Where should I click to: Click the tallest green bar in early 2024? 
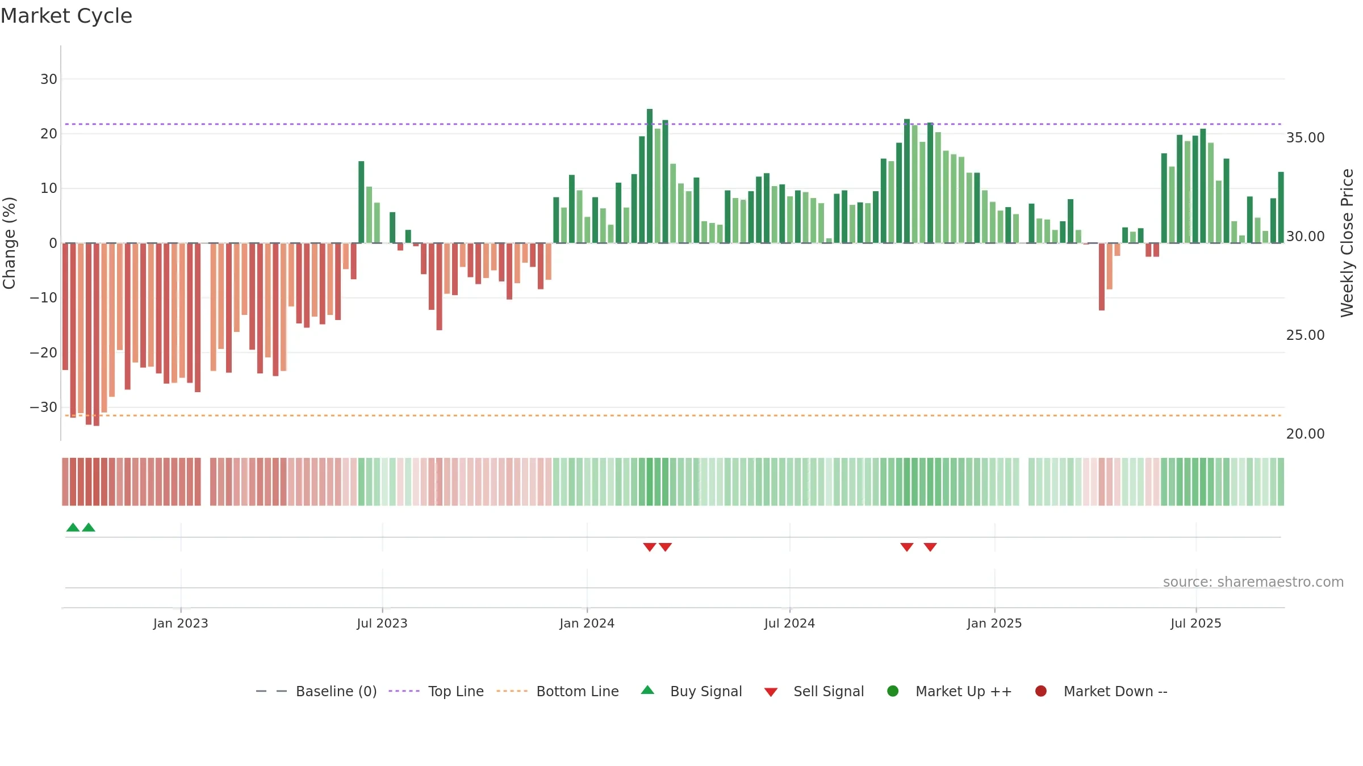[650, 176]
